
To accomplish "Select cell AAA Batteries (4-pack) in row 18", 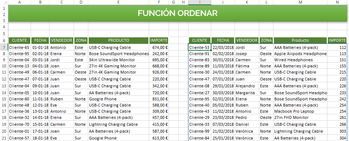I will click(x=119, y=117).
